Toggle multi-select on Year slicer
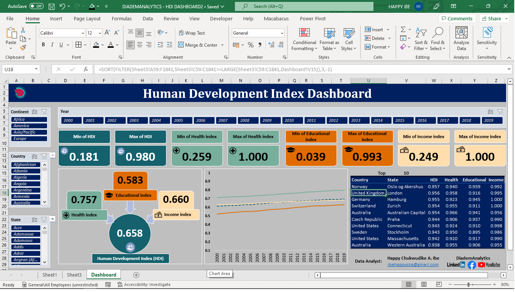Image resolution: width=515 pixels, height=292 pixels. [491, 111]
